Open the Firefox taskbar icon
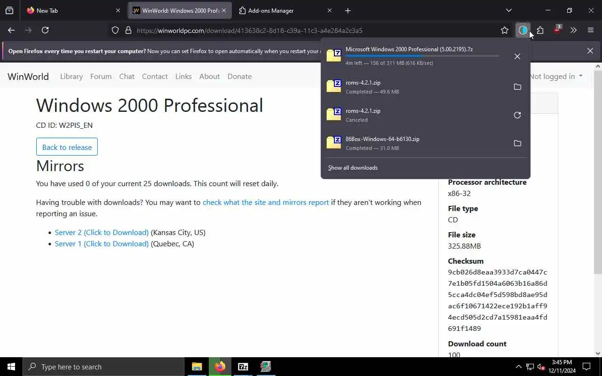The height and width of the screenshot is (376, 602). pyautogui.click(x=220, y=367)
